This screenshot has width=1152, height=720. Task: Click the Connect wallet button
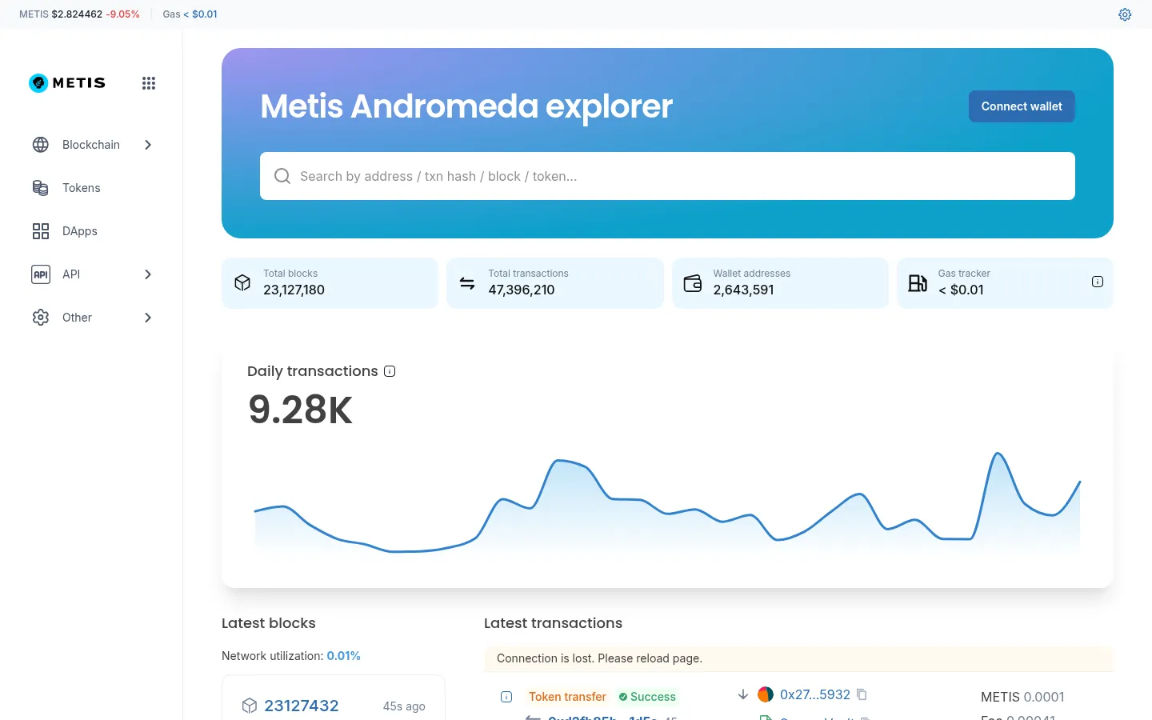pos(1022,106)
